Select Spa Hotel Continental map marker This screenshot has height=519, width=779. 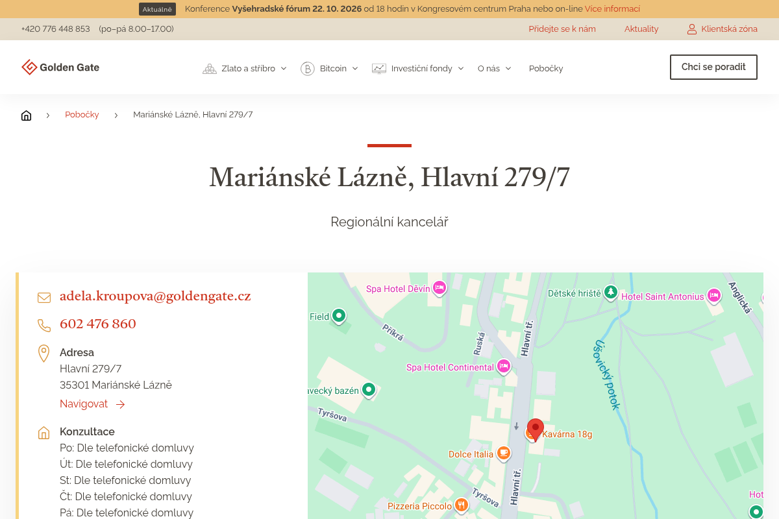[x=503, y=367]
